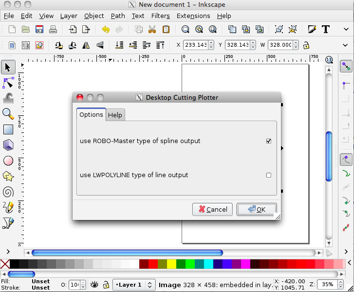Open the Text and Font dialog icon
354x292 pixels.
pos(326,29)
